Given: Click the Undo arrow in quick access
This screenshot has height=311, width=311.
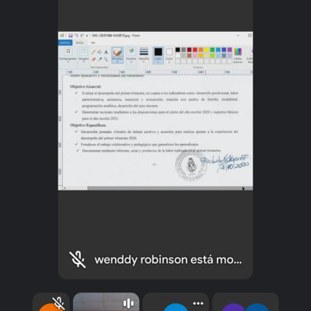Looking at the screenshot, I should (76, 36).
